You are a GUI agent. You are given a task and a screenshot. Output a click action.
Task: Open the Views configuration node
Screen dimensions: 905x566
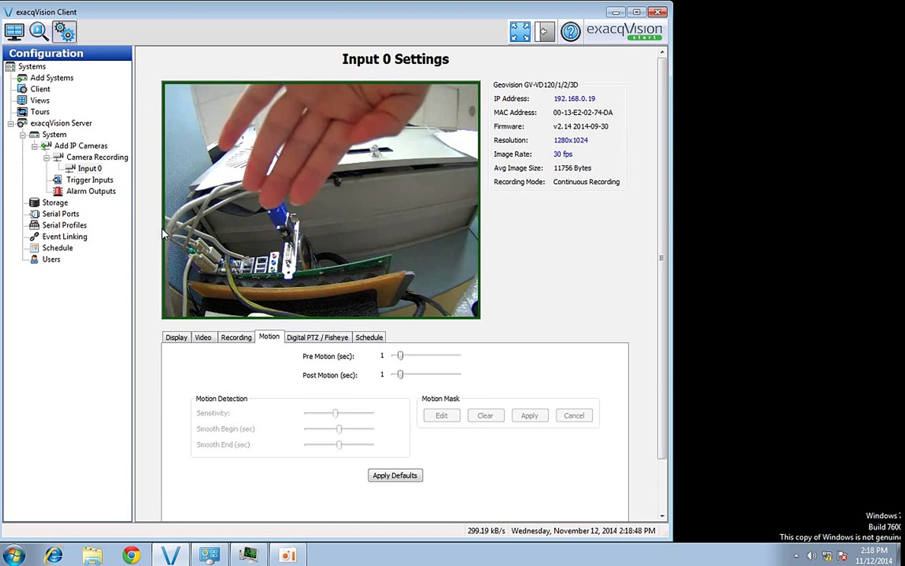click(40, 101)
